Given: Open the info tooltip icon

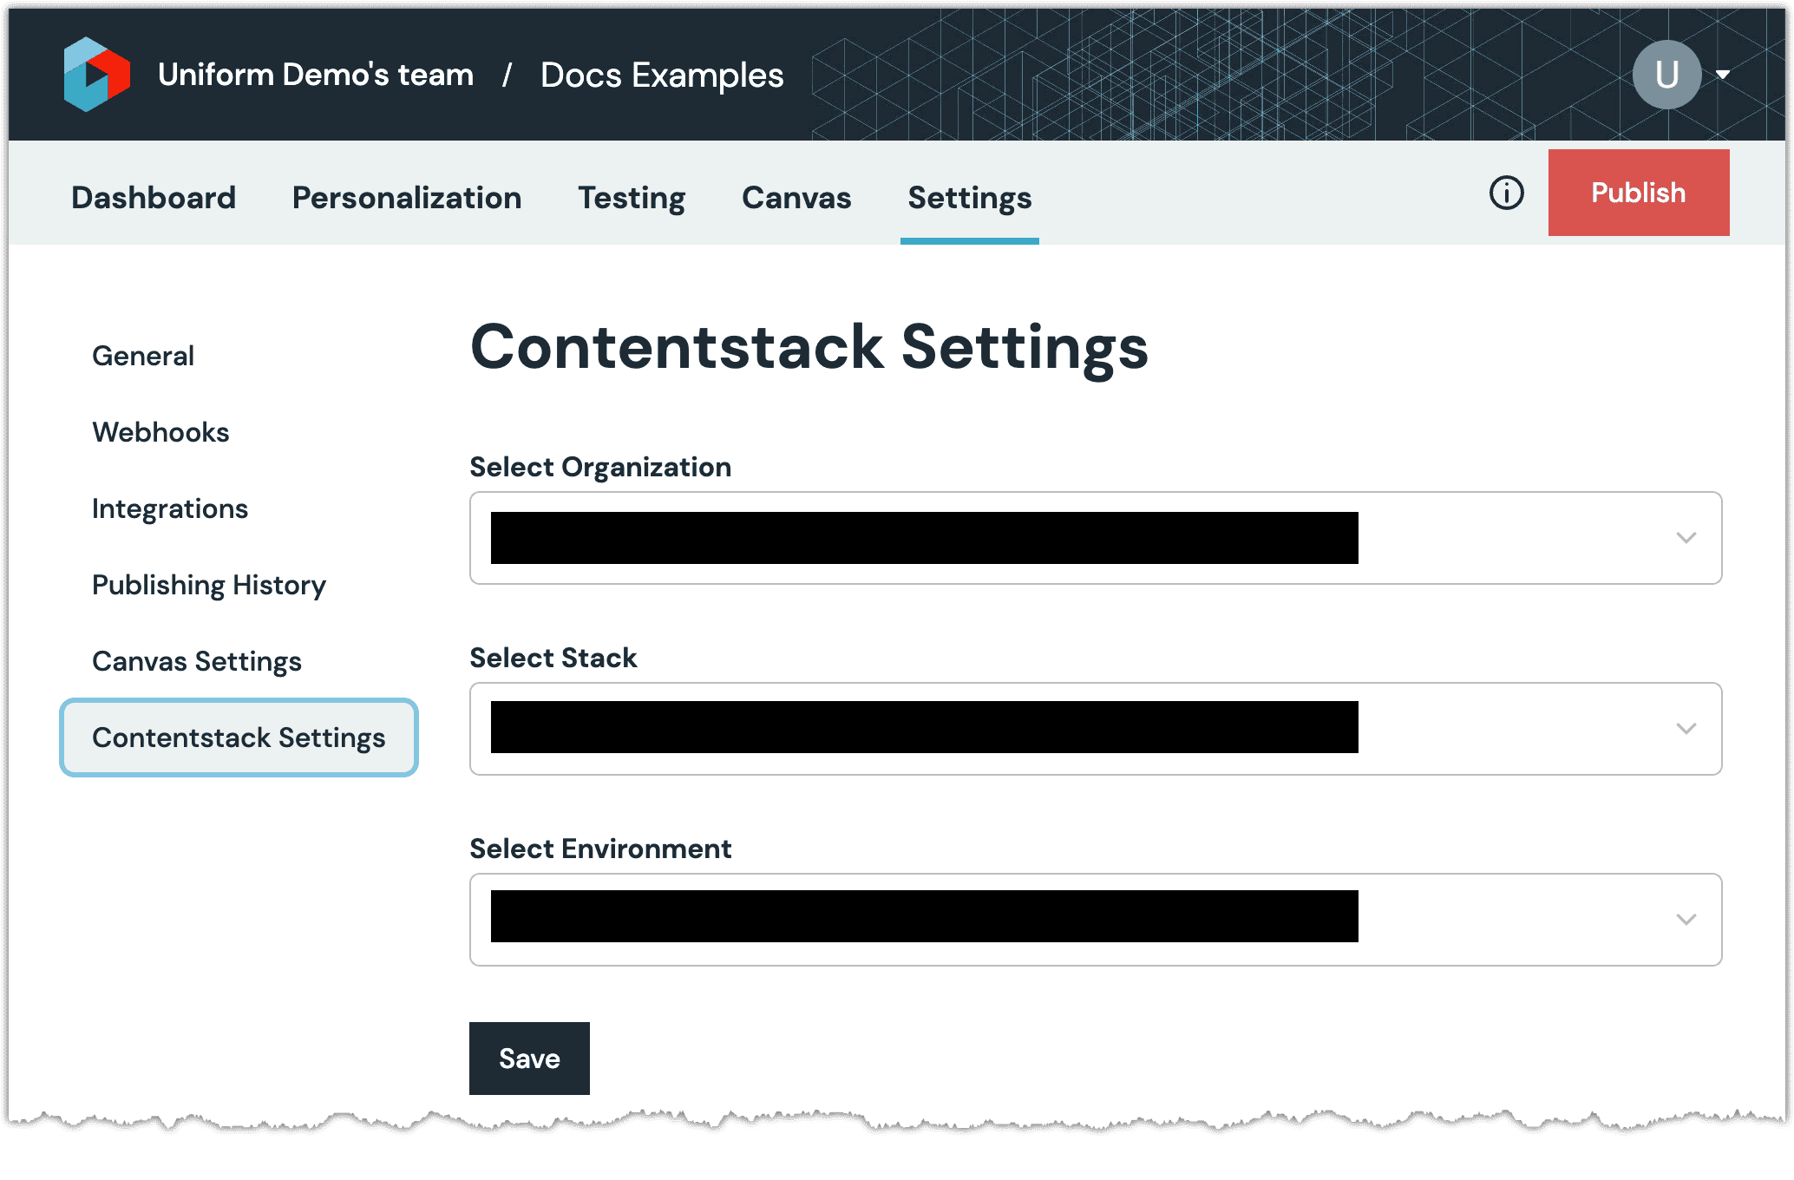Looking at the screenshot, I should (1507, 193).
